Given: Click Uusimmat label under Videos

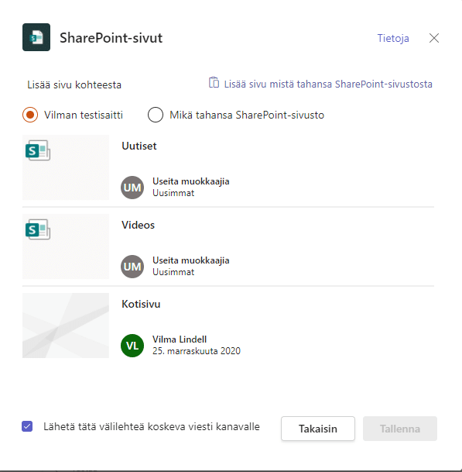Looking at the screenshot, I should click(173, 272).
